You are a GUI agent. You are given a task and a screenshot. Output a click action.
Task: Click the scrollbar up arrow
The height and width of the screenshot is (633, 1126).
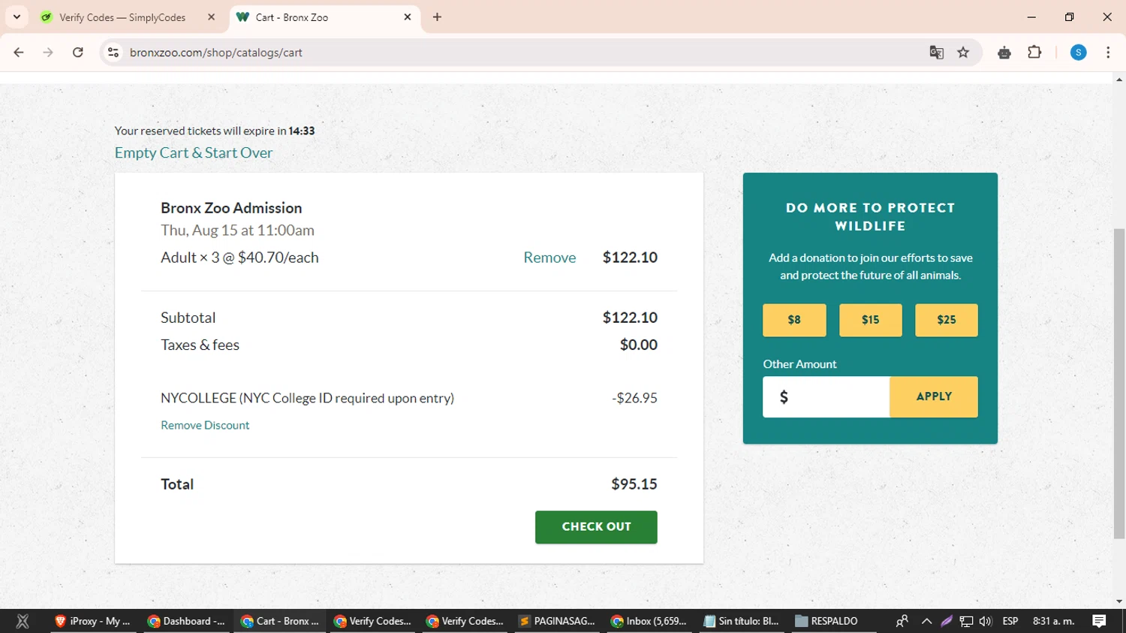tap(1119, 80)
